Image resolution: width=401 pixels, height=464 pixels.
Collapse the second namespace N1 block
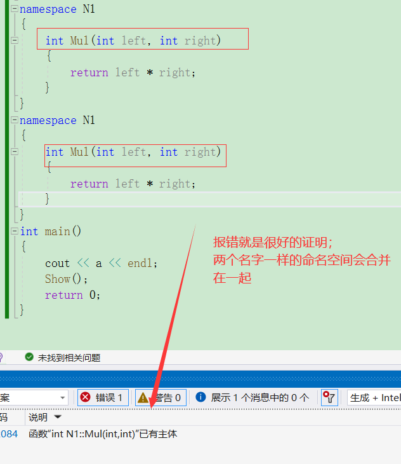point(14,120)
